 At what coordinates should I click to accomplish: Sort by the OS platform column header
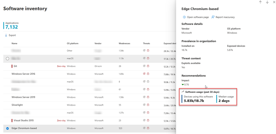(73, 43)
